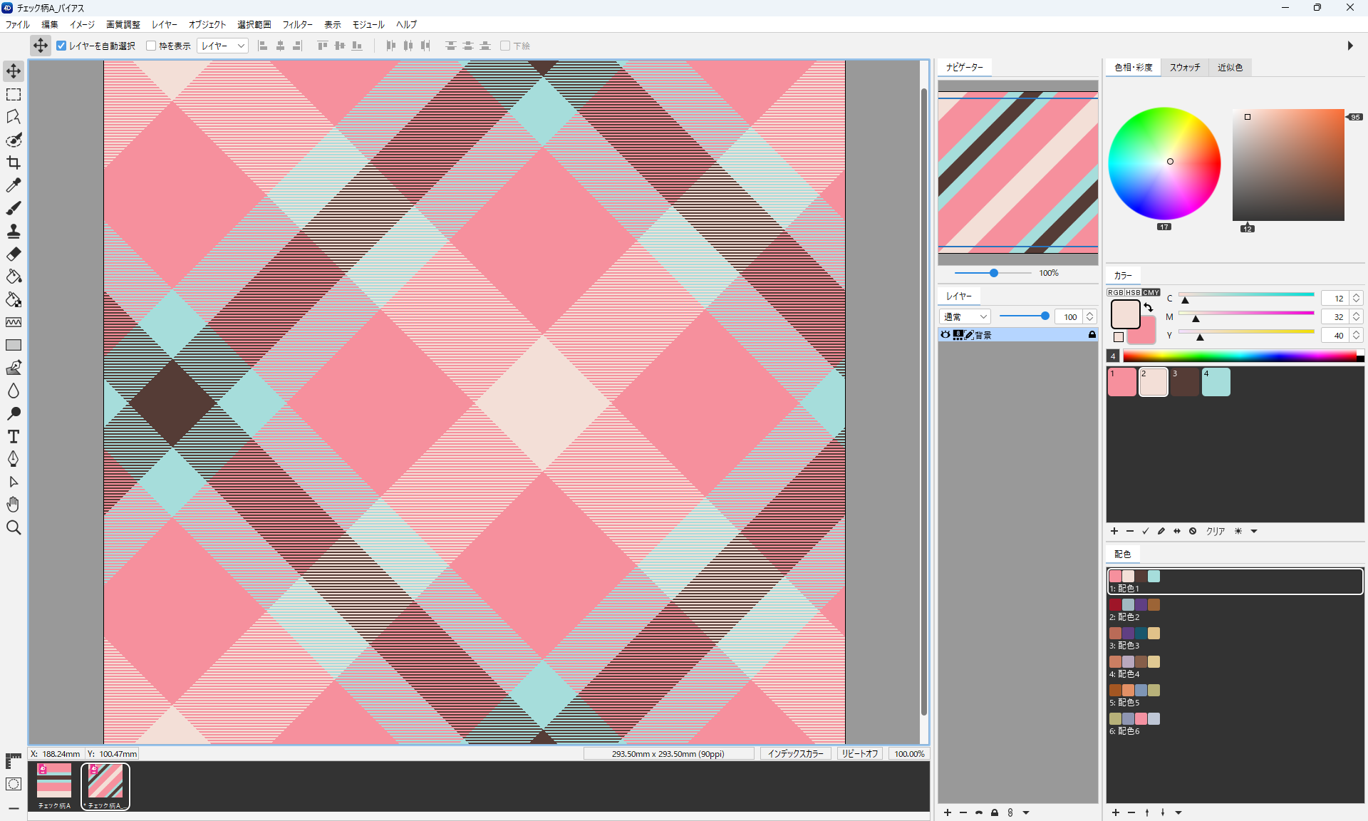Open the Layers panel bottom dropdown arrow
The height and width of the screenshot is (821, 1368).
(x=1026, y=812)
